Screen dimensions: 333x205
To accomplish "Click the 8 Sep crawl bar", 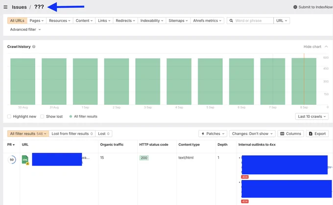I will tap(304, 82).
